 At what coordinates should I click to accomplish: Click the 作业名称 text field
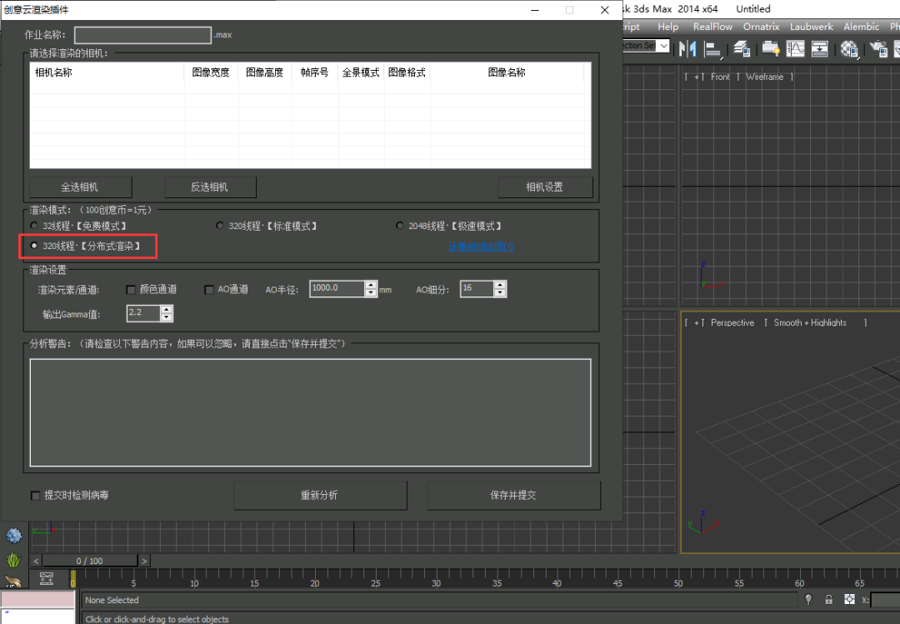(x=142, y=35)
